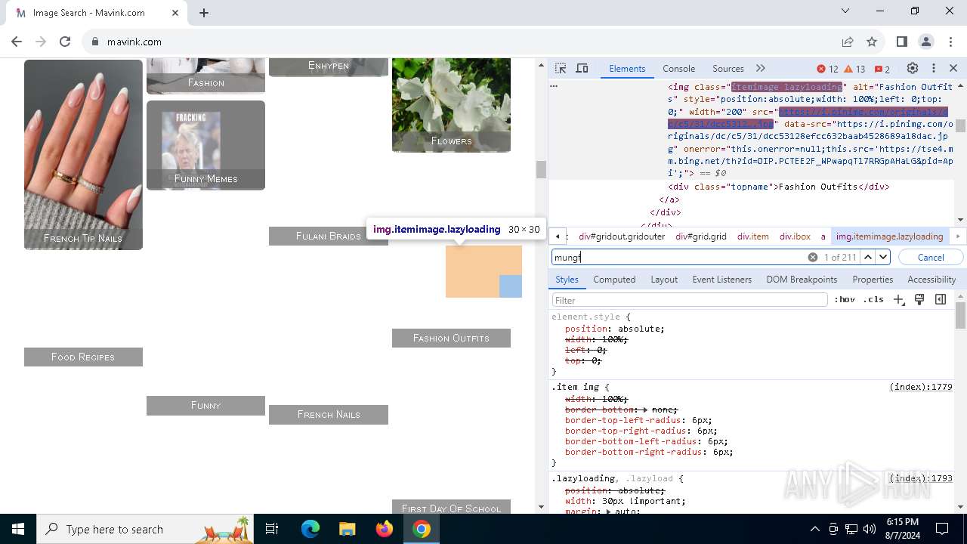The width and height of the screenshot is (967, 544).
Task: Select img.itemimage.lazyloading breadcrumb
Action: pos(889,236)
